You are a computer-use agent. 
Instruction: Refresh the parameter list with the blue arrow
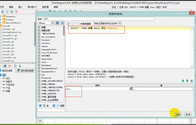click(x=192, y=81)
